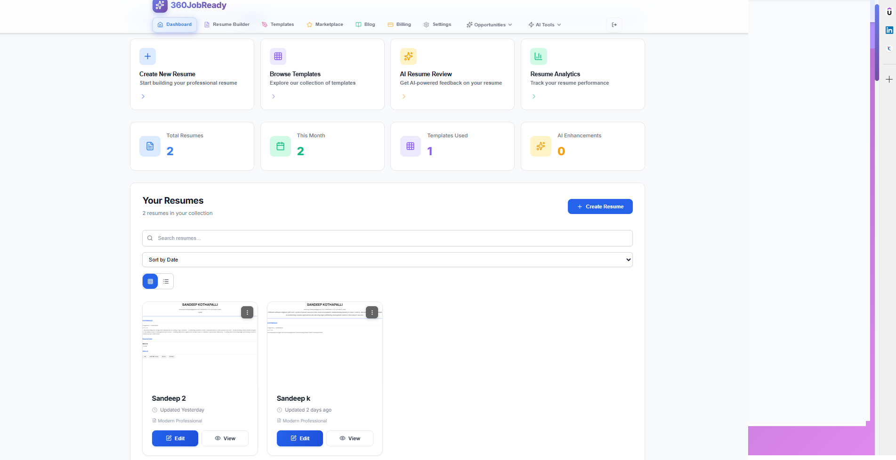Click the Total Resumes document icon
This screenshot has width=896, height=460.
(x=150, y=146)
